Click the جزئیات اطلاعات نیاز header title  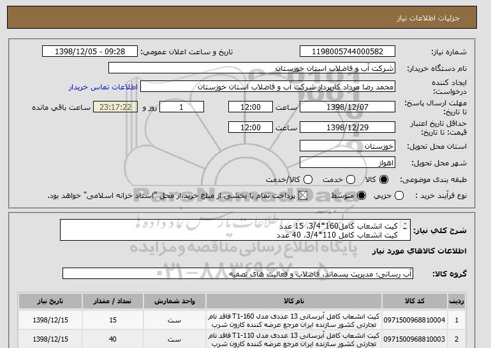(429, 18)
